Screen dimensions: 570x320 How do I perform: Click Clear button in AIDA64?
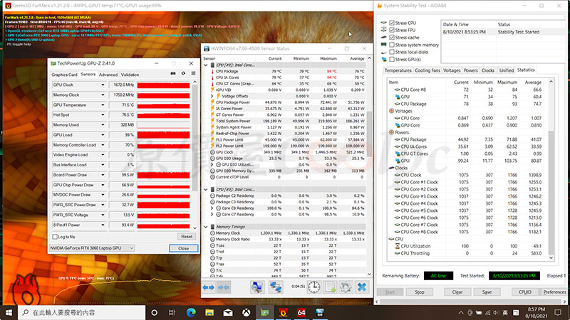457,292
